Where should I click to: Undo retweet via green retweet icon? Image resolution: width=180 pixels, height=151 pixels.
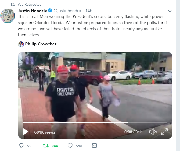point(45,146)
